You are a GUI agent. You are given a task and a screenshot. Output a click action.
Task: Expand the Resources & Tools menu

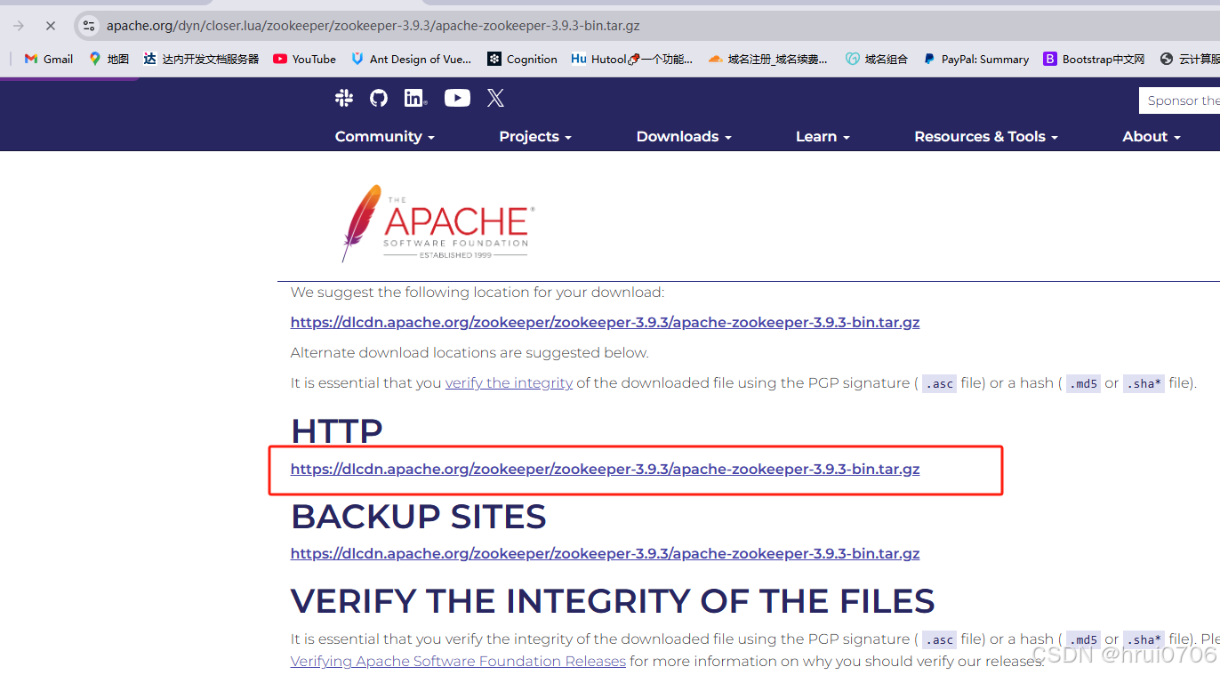click(986, 136)
